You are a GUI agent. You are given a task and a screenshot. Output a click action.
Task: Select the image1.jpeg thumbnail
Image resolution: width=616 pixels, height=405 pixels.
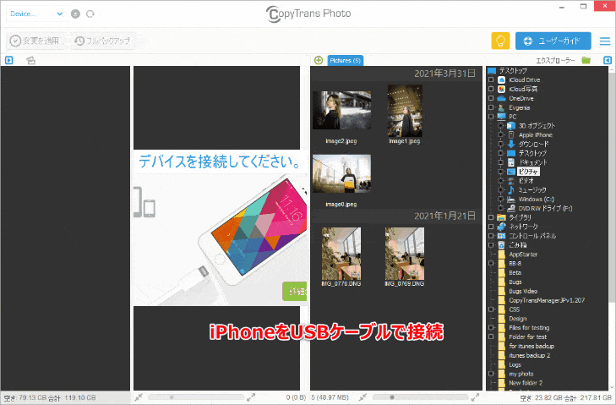click(405, 111)
